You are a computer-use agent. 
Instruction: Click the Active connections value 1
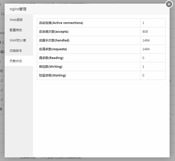(x=143, y=23)
